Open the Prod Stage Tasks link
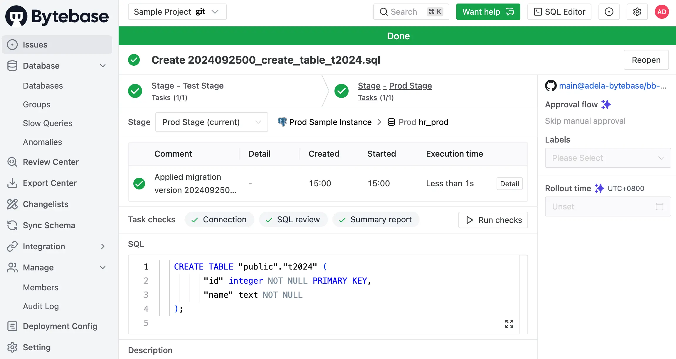The image size is (676, 359). coord(367,97)
